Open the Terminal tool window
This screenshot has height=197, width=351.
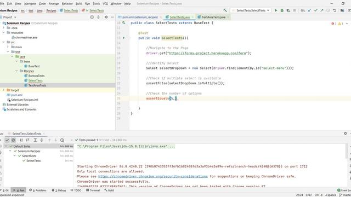click(93, 190)
